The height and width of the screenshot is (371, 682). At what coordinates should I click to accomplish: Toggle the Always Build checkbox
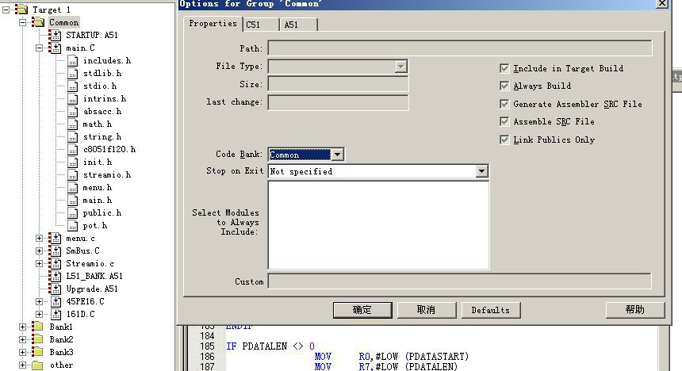pos(504,86)
